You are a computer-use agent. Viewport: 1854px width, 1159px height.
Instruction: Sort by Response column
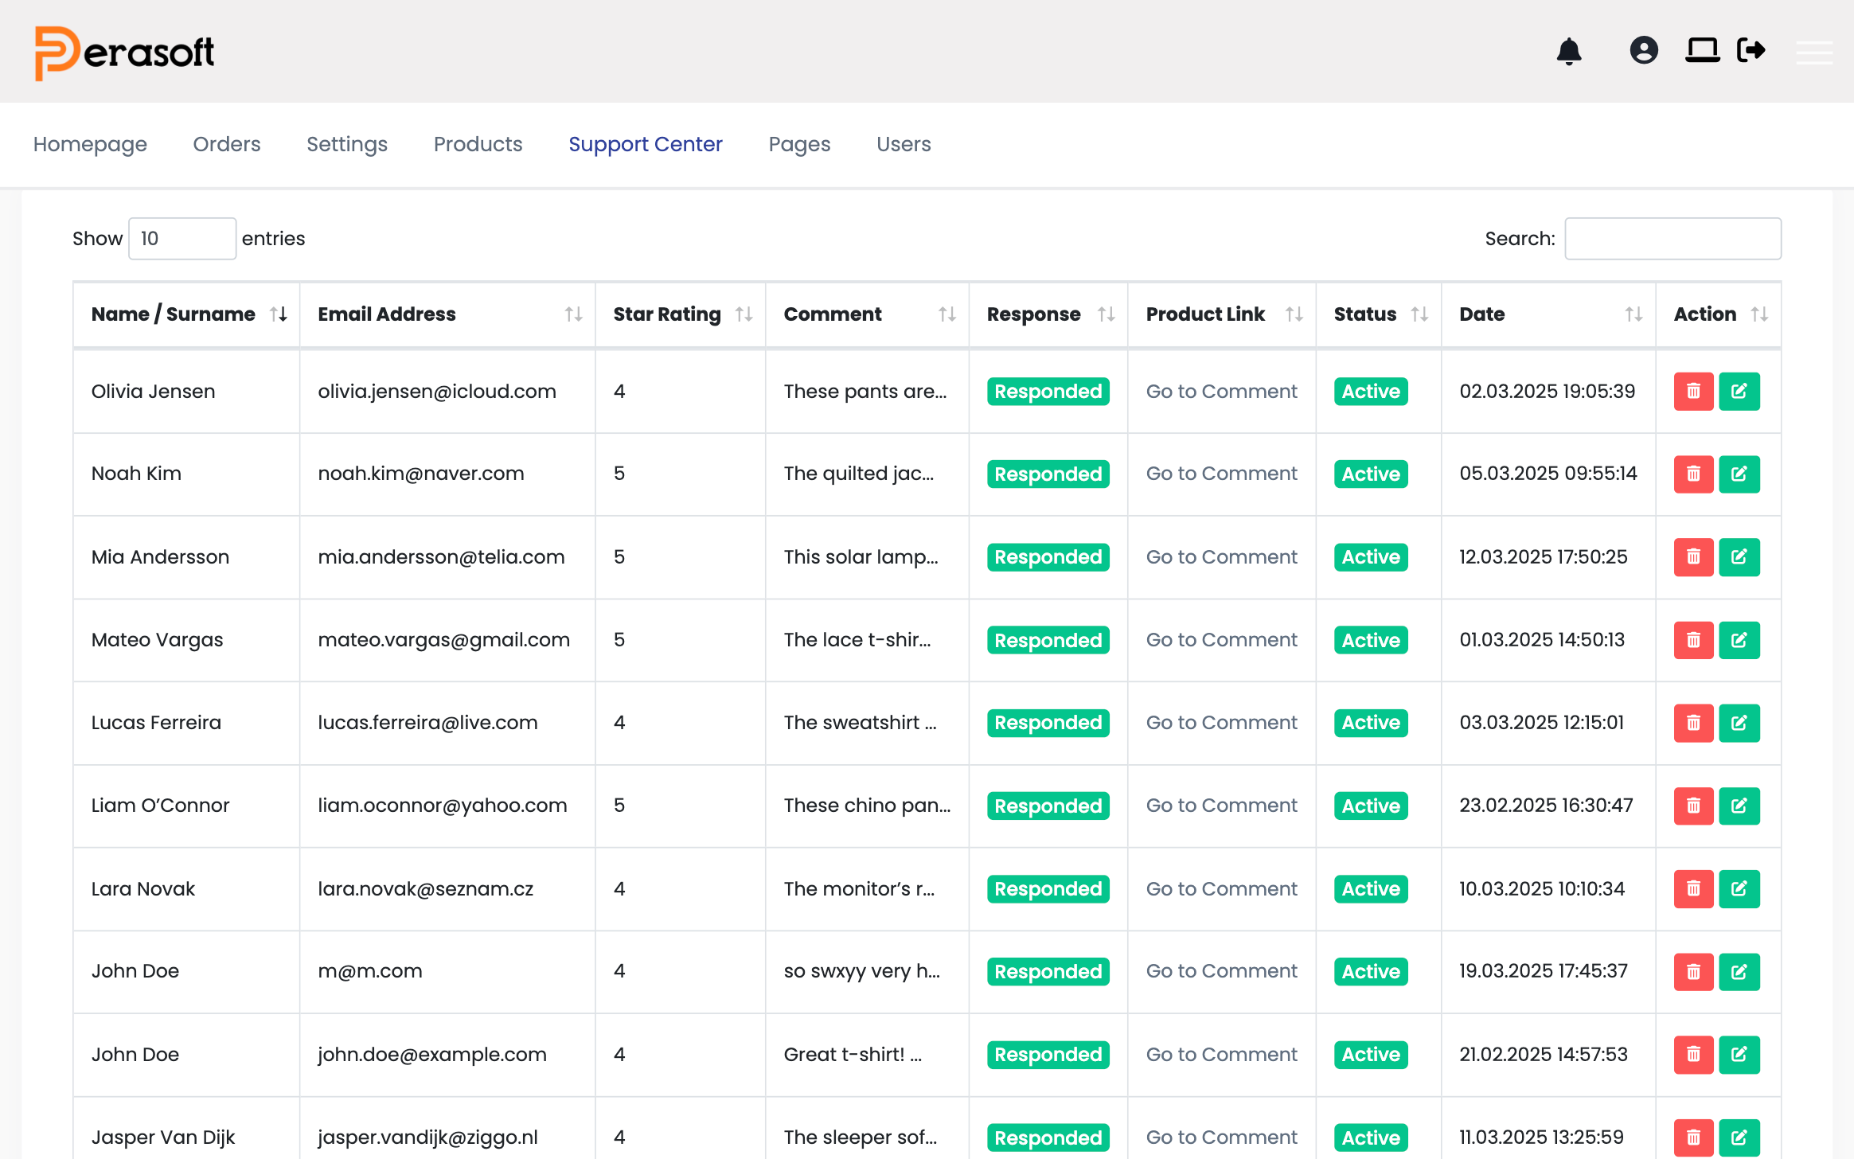pyautogui.click(x=1048, y=314)
